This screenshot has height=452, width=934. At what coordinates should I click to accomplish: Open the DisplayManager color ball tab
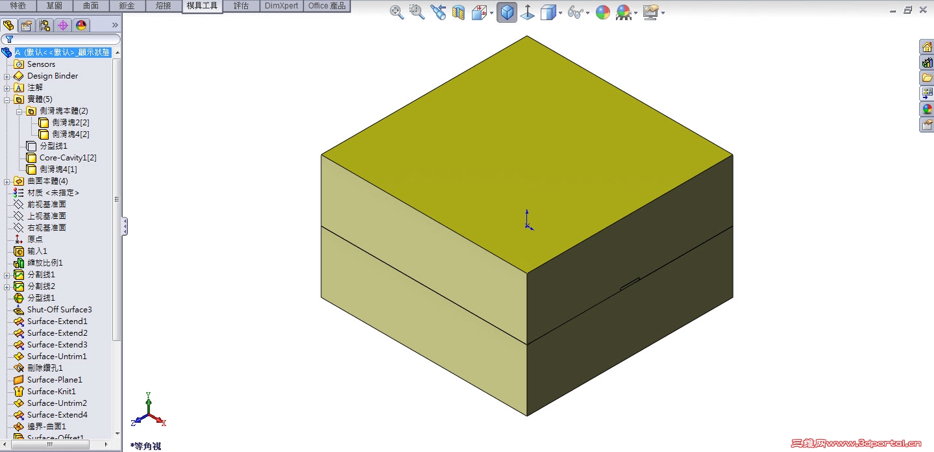pyautogui.click(x=81, y=25)
